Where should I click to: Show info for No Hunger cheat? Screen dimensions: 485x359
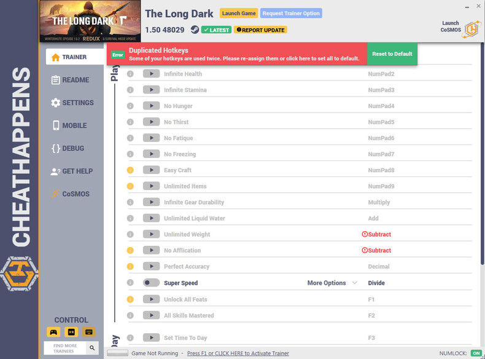[x=130, y=106]
